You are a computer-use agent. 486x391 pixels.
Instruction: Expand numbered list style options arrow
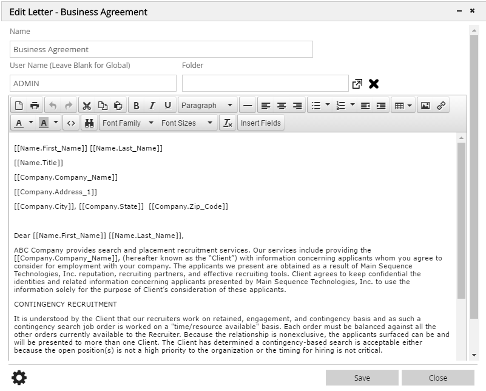pyautogui.click(x=353, y=105)
